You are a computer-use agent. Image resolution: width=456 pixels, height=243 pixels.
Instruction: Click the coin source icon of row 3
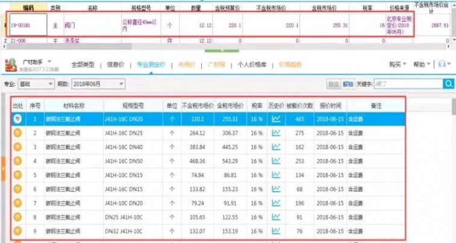point(17,147)
